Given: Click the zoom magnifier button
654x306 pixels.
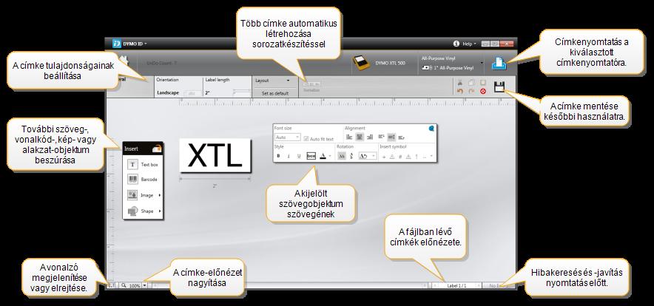Looking at the screenshot, I should [x=124, y=286].
